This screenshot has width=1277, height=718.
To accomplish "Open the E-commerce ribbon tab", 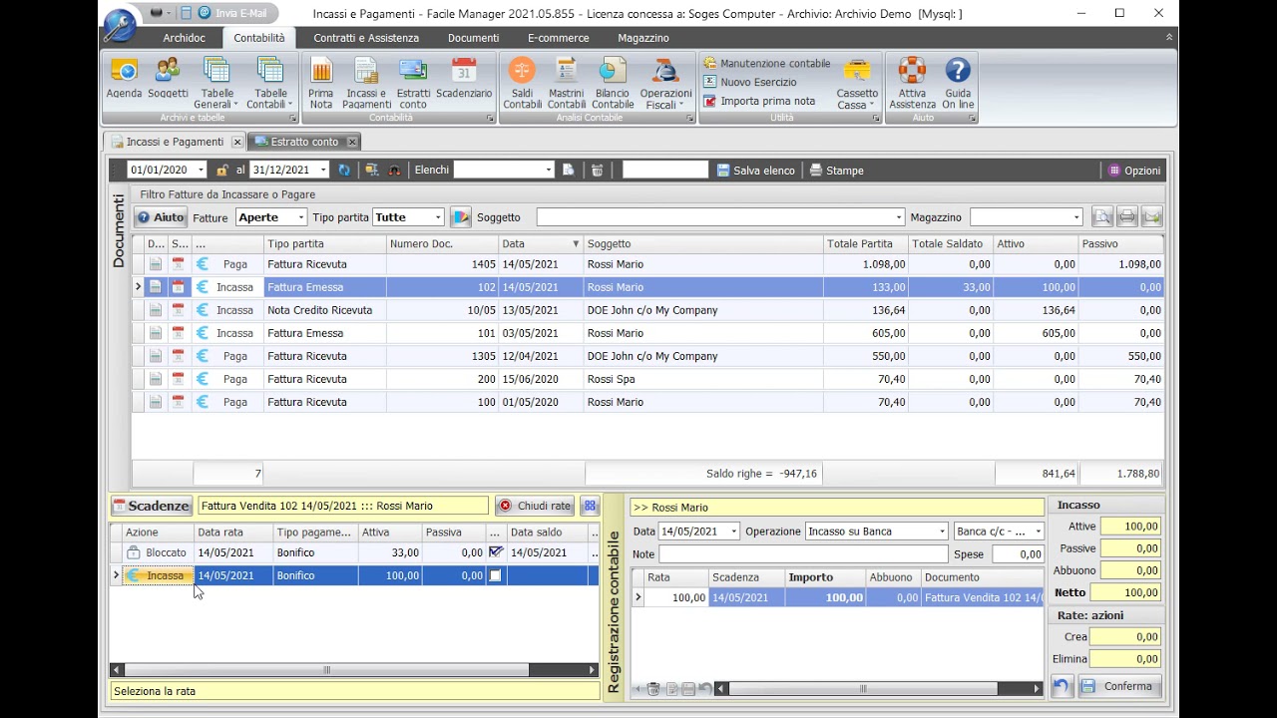I will [558, 38].
